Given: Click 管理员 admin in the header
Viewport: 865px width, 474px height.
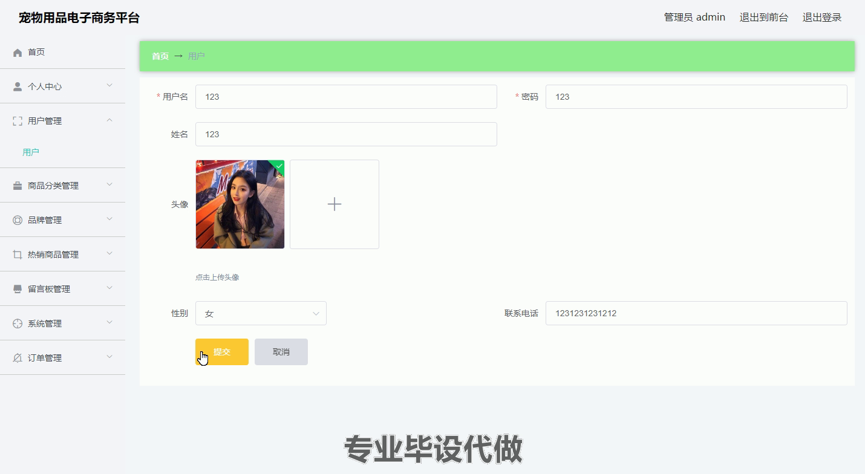Looking at the screenshot, I should (x=694, y=18).
